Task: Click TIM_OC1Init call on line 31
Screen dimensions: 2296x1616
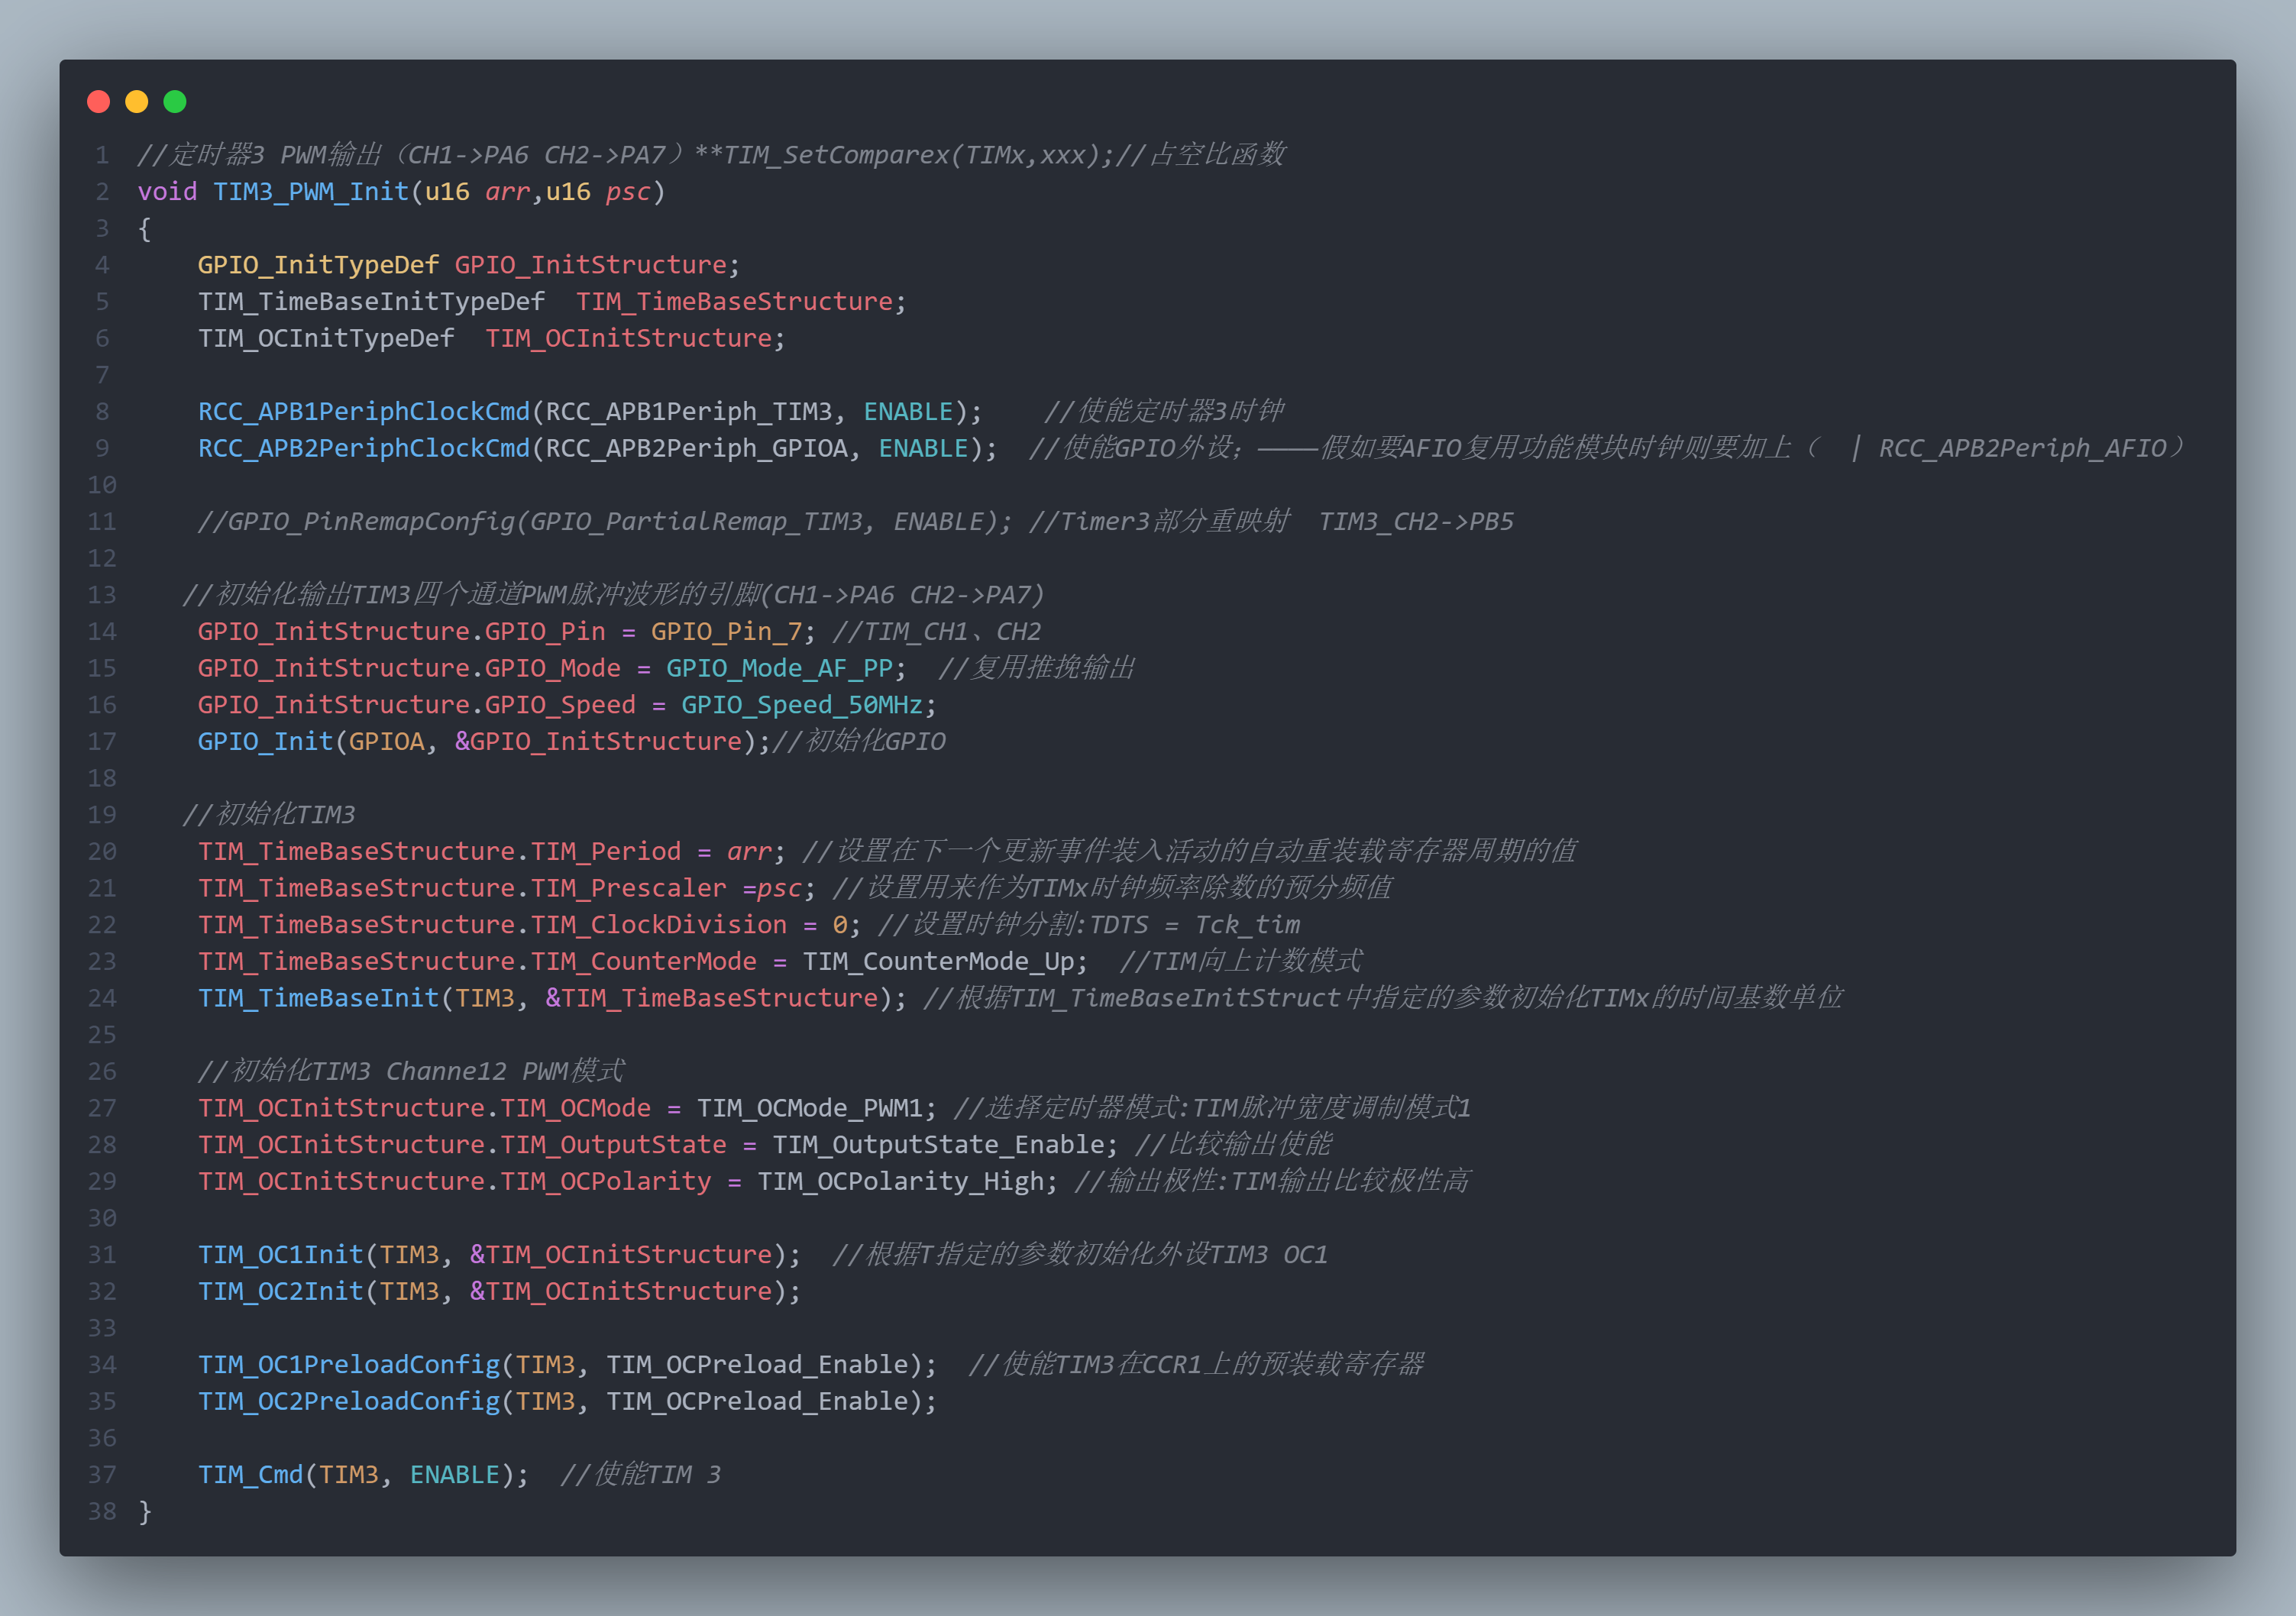Action: (280, 1255)
